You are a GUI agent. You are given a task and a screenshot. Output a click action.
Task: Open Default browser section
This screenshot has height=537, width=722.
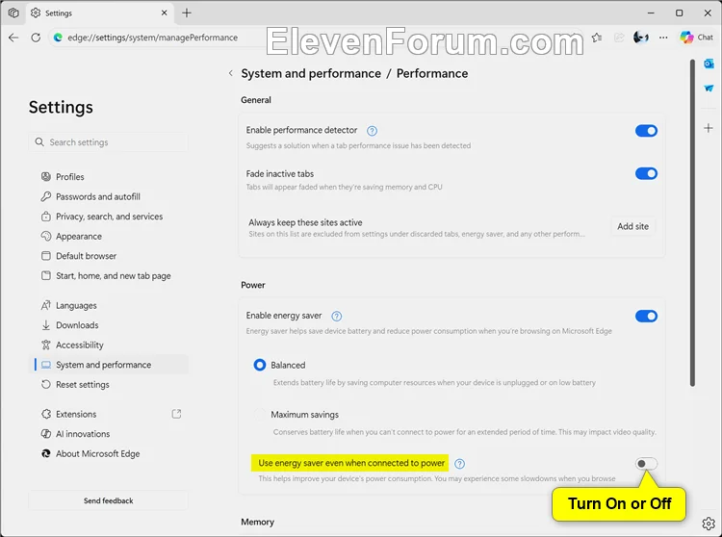[109, 256]
